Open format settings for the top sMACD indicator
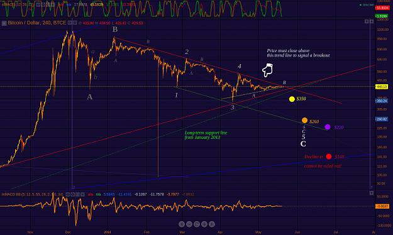The image size is (393, 235). click(43, 4)
